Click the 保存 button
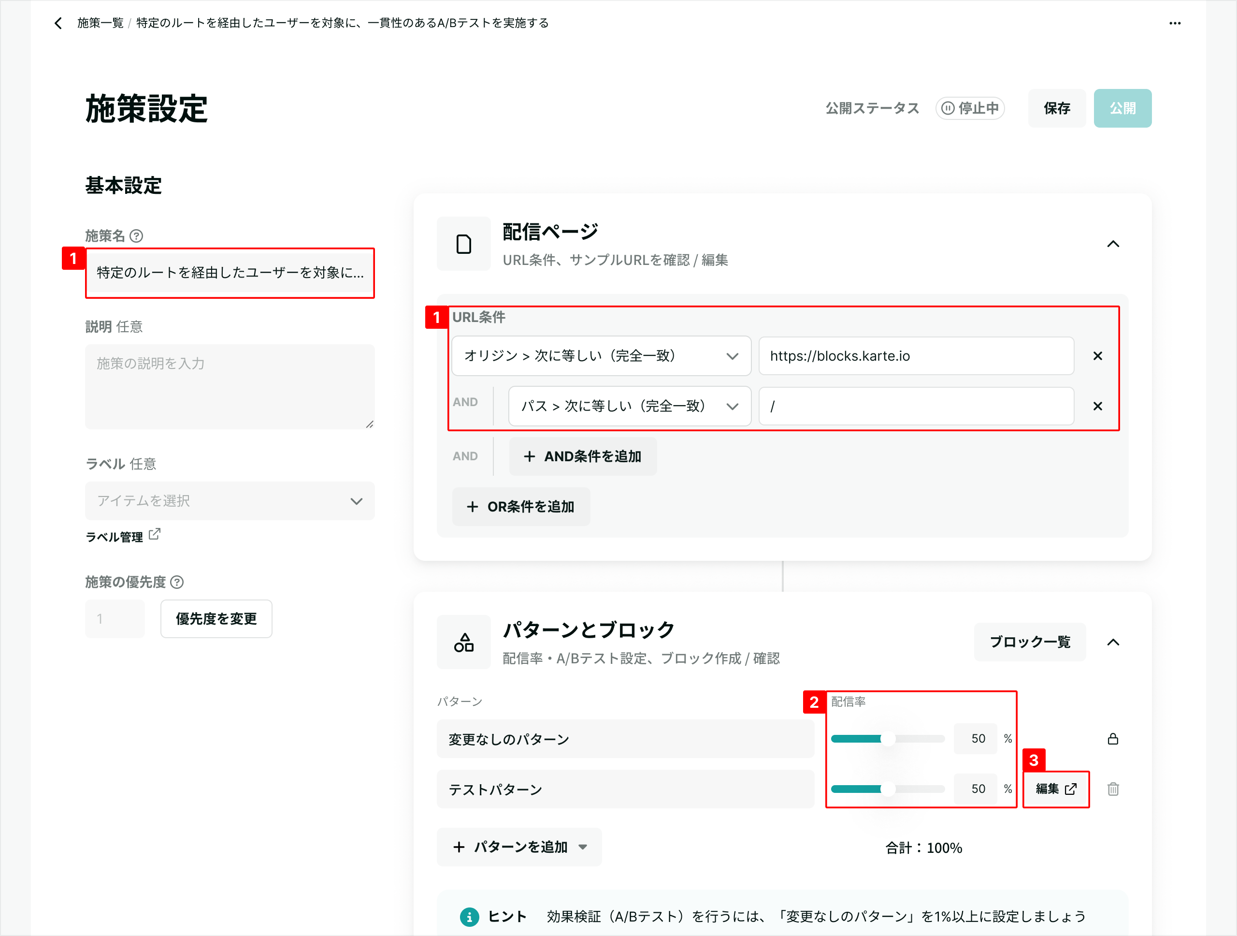The image size is (1237, 936). [x=1056, y=108]
